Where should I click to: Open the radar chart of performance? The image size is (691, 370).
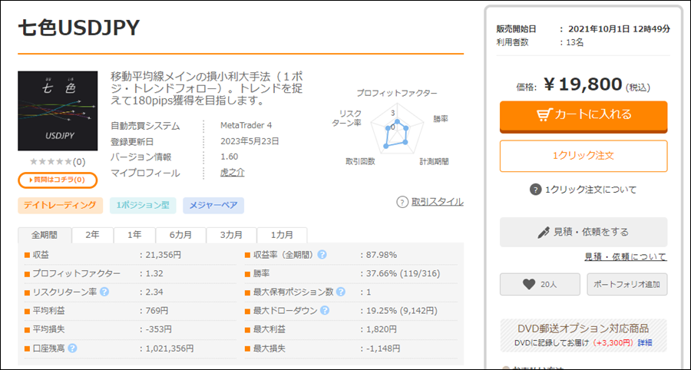point(397,130)
